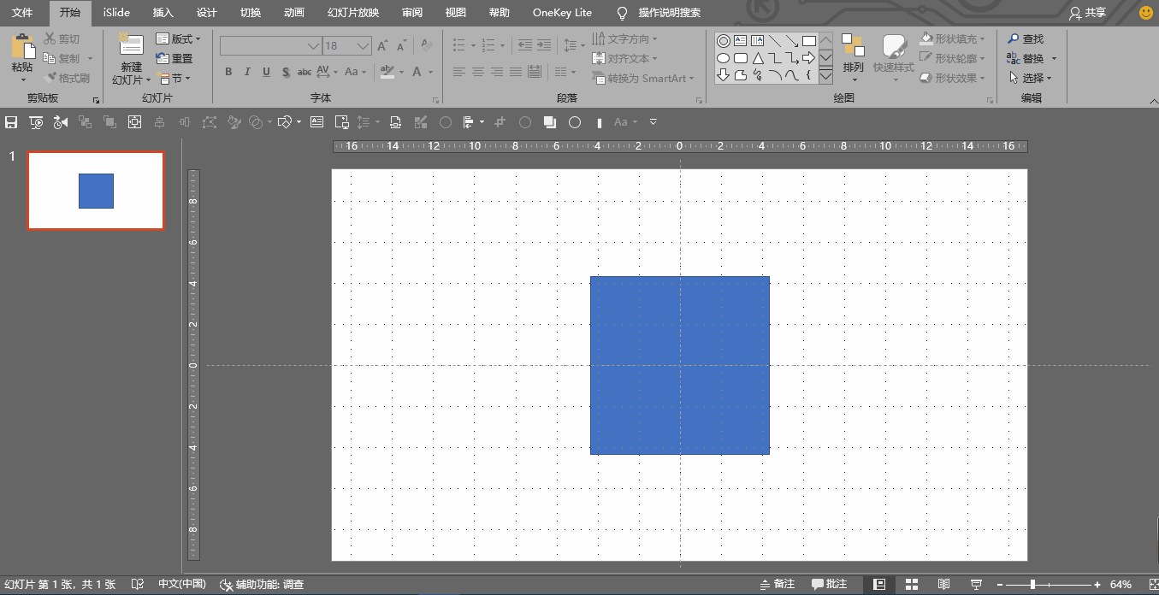
Task: Click the Paste (粘贴) clipboard icon
Action: (x=22, y=50)
